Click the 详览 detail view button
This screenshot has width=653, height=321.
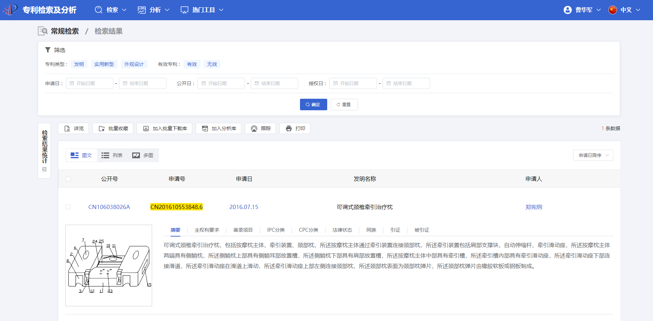pos(74,128)
